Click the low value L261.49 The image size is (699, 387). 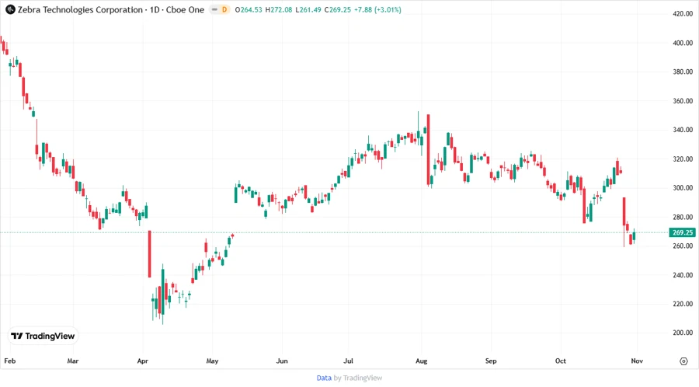[308, 10]
